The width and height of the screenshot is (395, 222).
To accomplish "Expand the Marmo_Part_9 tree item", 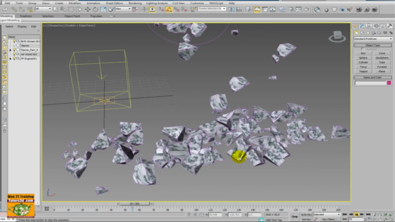I will [10, 50].
